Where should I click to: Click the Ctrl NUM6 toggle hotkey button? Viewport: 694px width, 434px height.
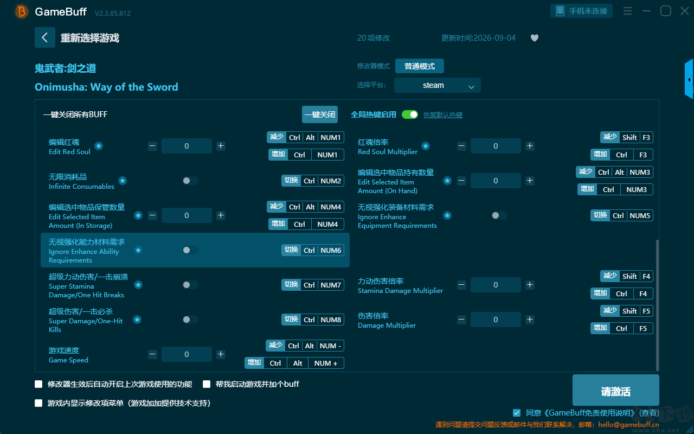point(313,250)
